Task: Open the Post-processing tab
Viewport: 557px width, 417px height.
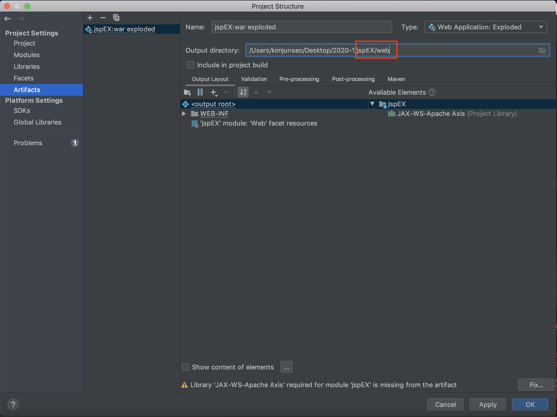Action: click(x=353, y=79)
